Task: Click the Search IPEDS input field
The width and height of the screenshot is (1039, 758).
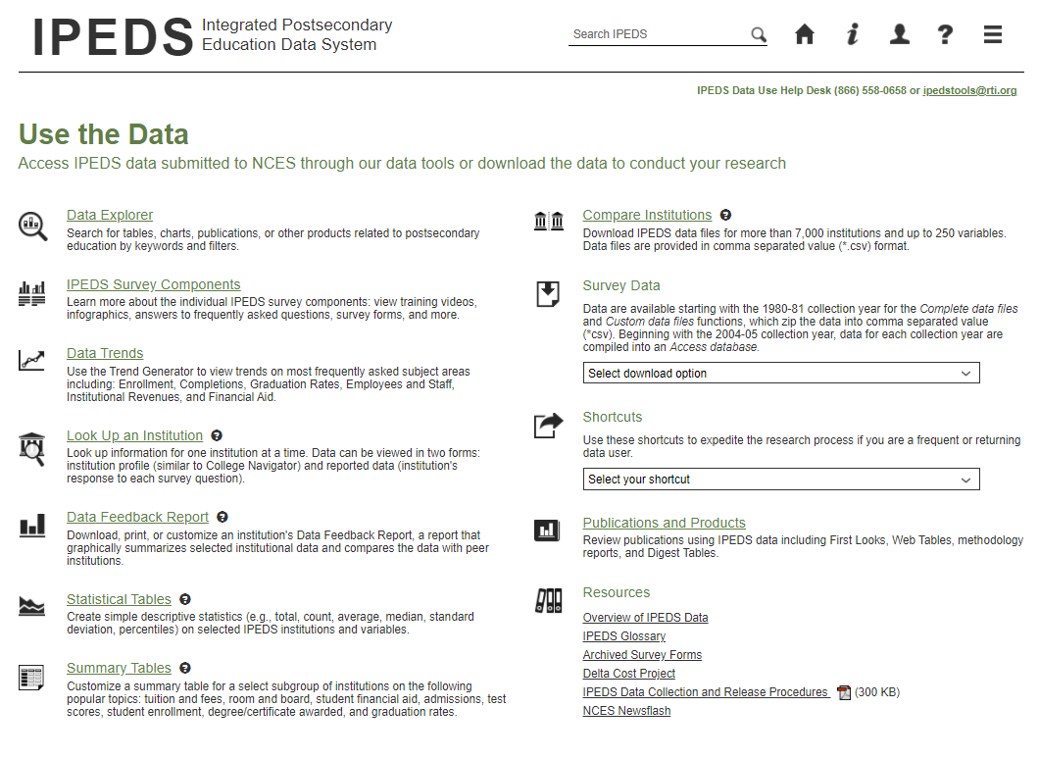Action: (x=659, y=34)
